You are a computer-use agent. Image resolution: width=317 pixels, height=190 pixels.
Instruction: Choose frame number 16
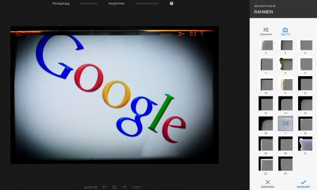coord(266,124)
